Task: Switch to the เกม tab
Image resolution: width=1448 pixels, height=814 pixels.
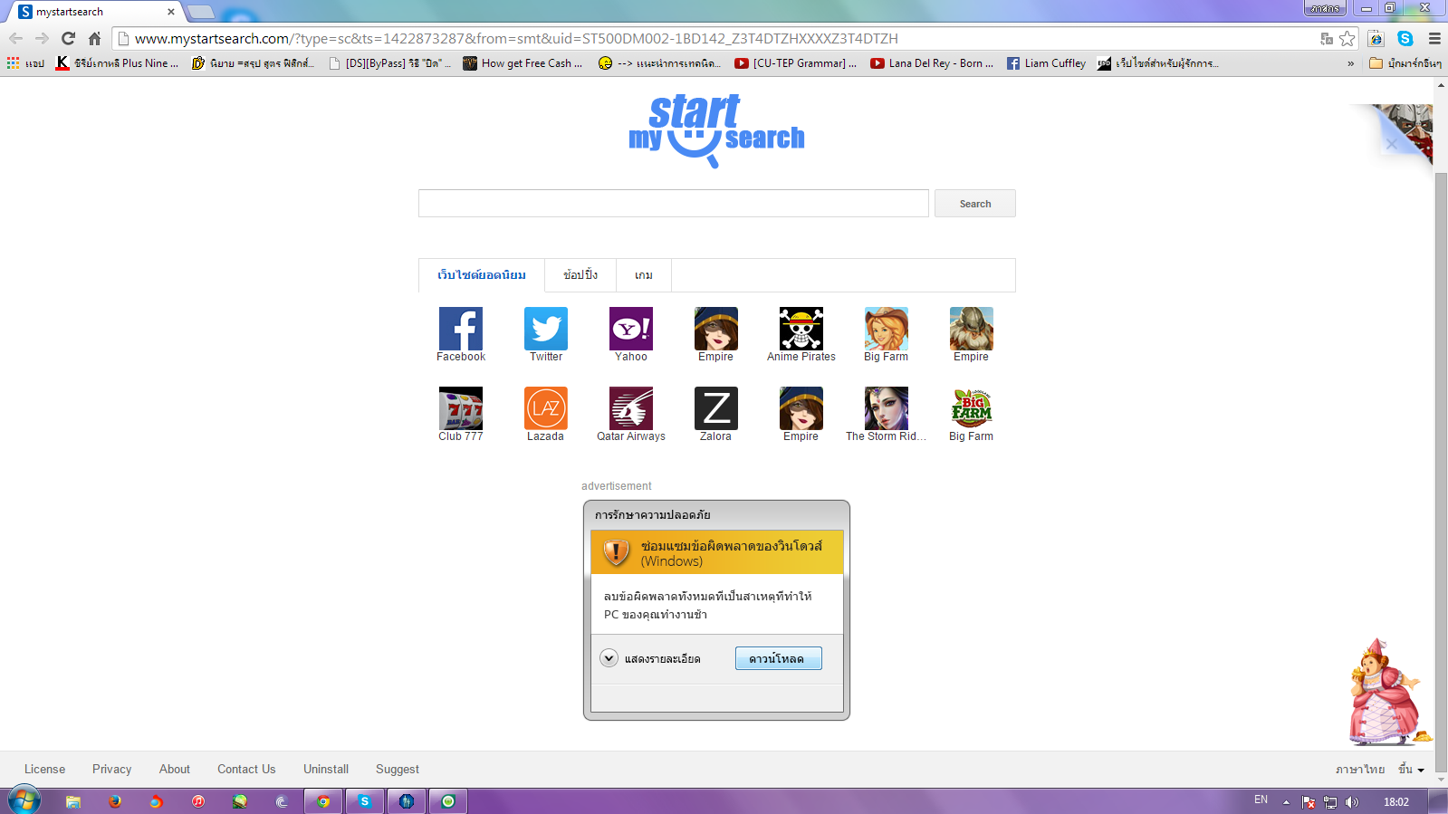Action: (x=644, y=275)
